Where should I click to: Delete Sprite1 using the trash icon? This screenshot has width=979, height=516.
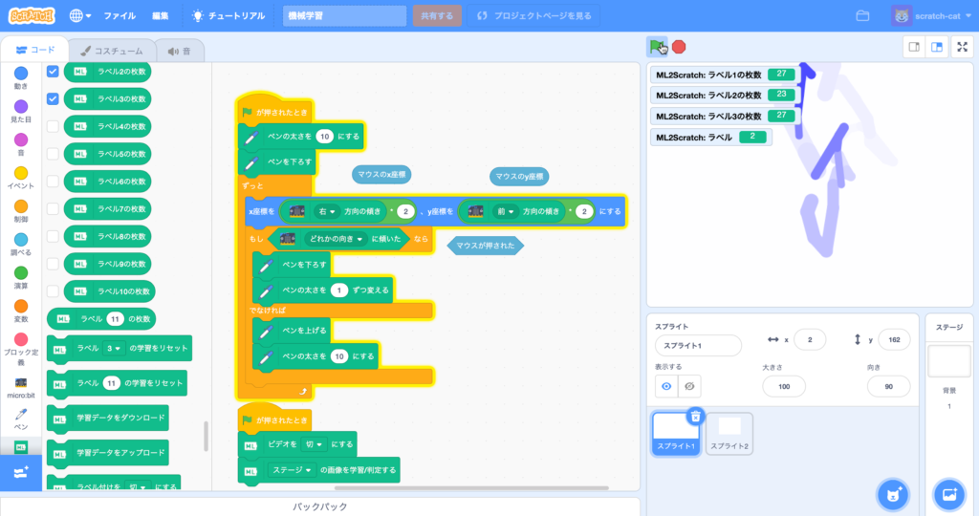696,416
